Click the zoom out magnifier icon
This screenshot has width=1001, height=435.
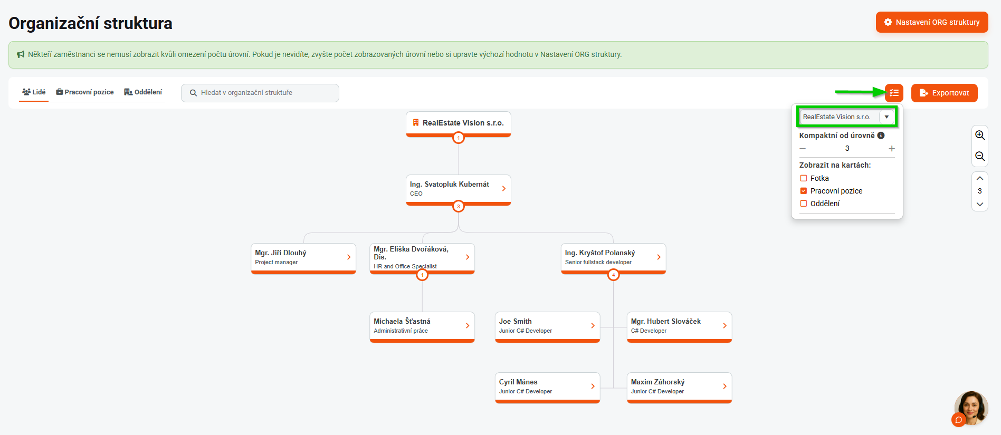[x=980, y=156]
